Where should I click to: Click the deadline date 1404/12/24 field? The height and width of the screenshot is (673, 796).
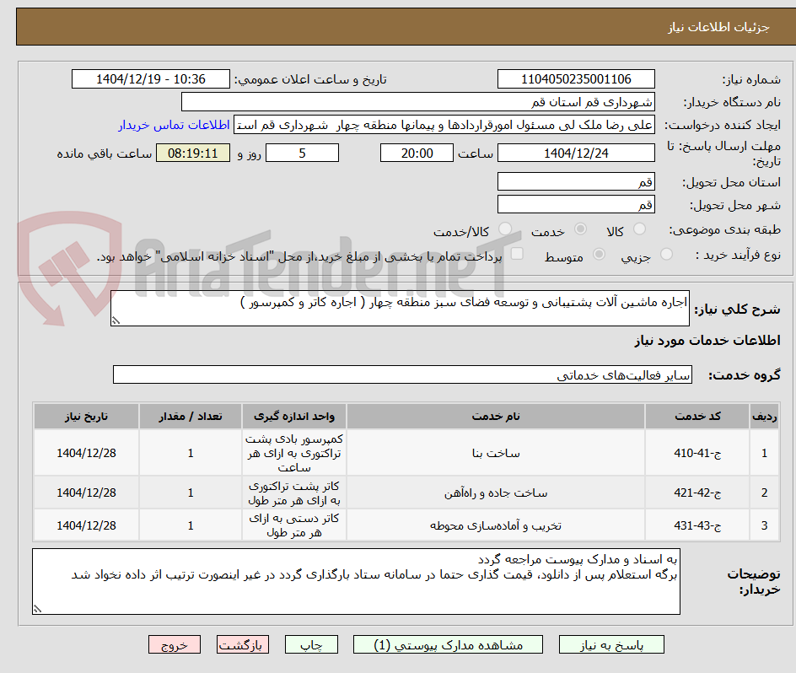576,153
